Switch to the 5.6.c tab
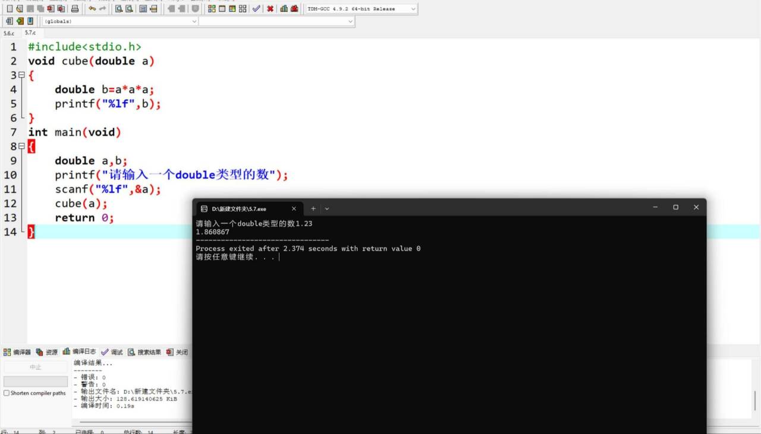This screenshot has width=761, height=434. (8, 33)
